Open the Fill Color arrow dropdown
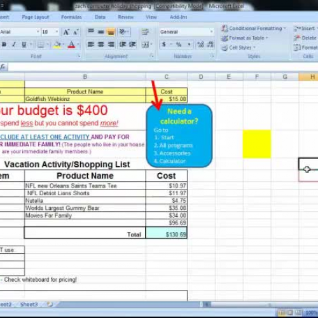Image resolution: width=318 pixels, height=318 pixels. 63,45
